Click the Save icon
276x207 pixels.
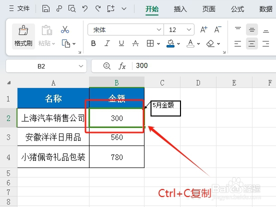coord(46,8)
